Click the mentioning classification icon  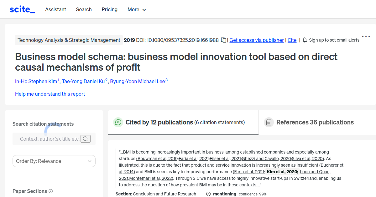(x=208, y=194)
